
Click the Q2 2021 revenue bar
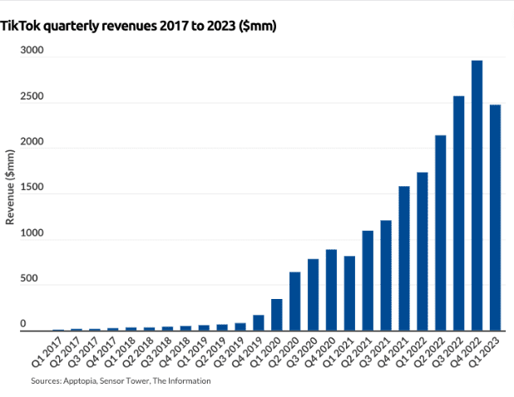(368, 281)
